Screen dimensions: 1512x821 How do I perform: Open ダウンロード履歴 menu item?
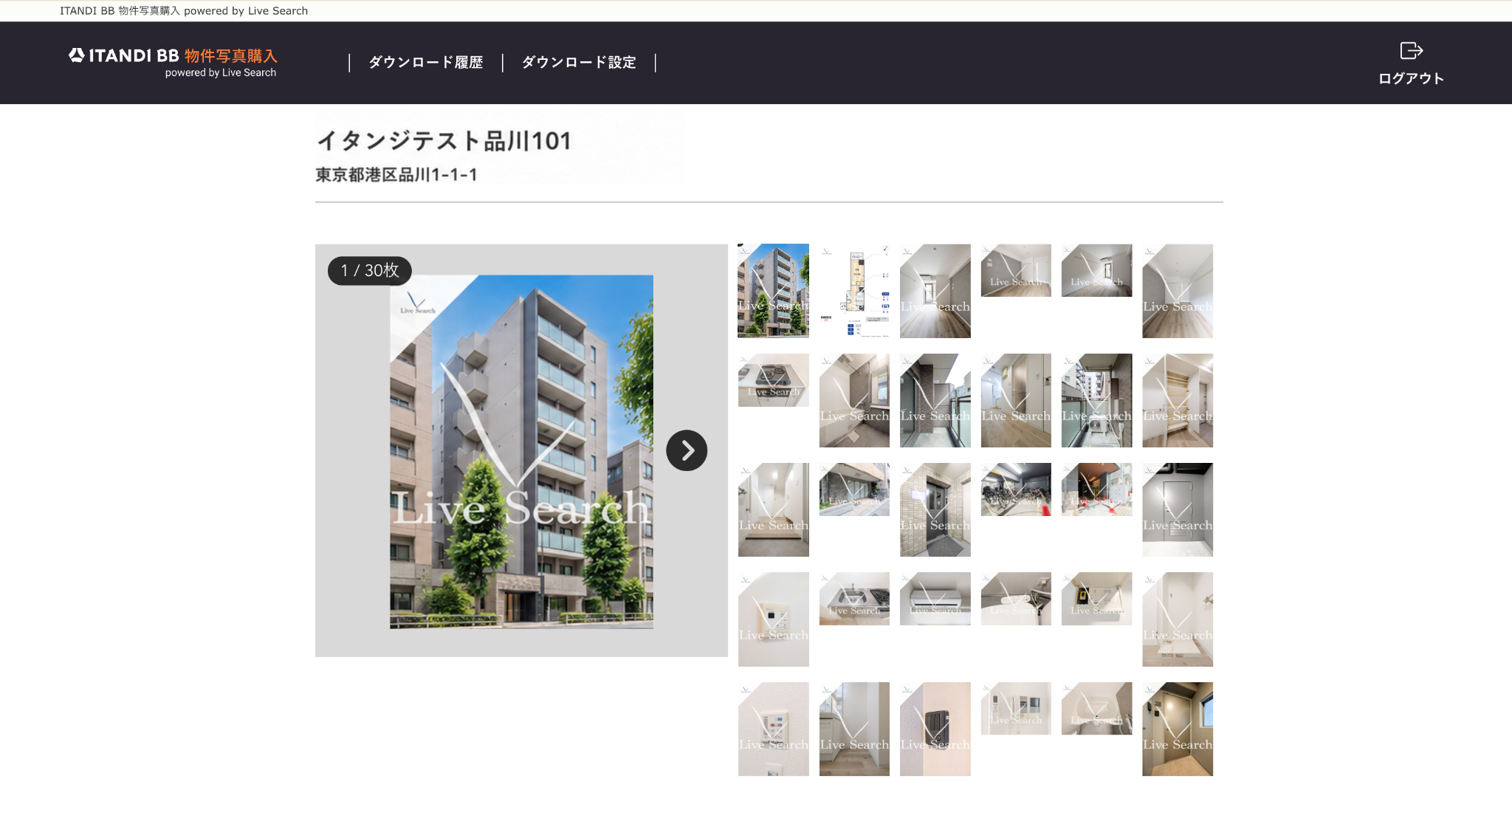(426, 63)
